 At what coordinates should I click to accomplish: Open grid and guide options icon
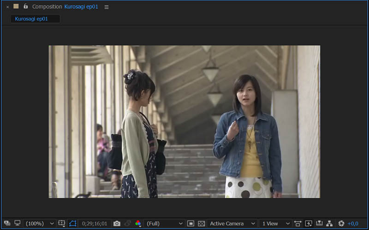click(62, 223)
